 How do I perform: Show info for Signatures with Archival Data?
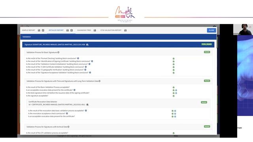point(68,127)
